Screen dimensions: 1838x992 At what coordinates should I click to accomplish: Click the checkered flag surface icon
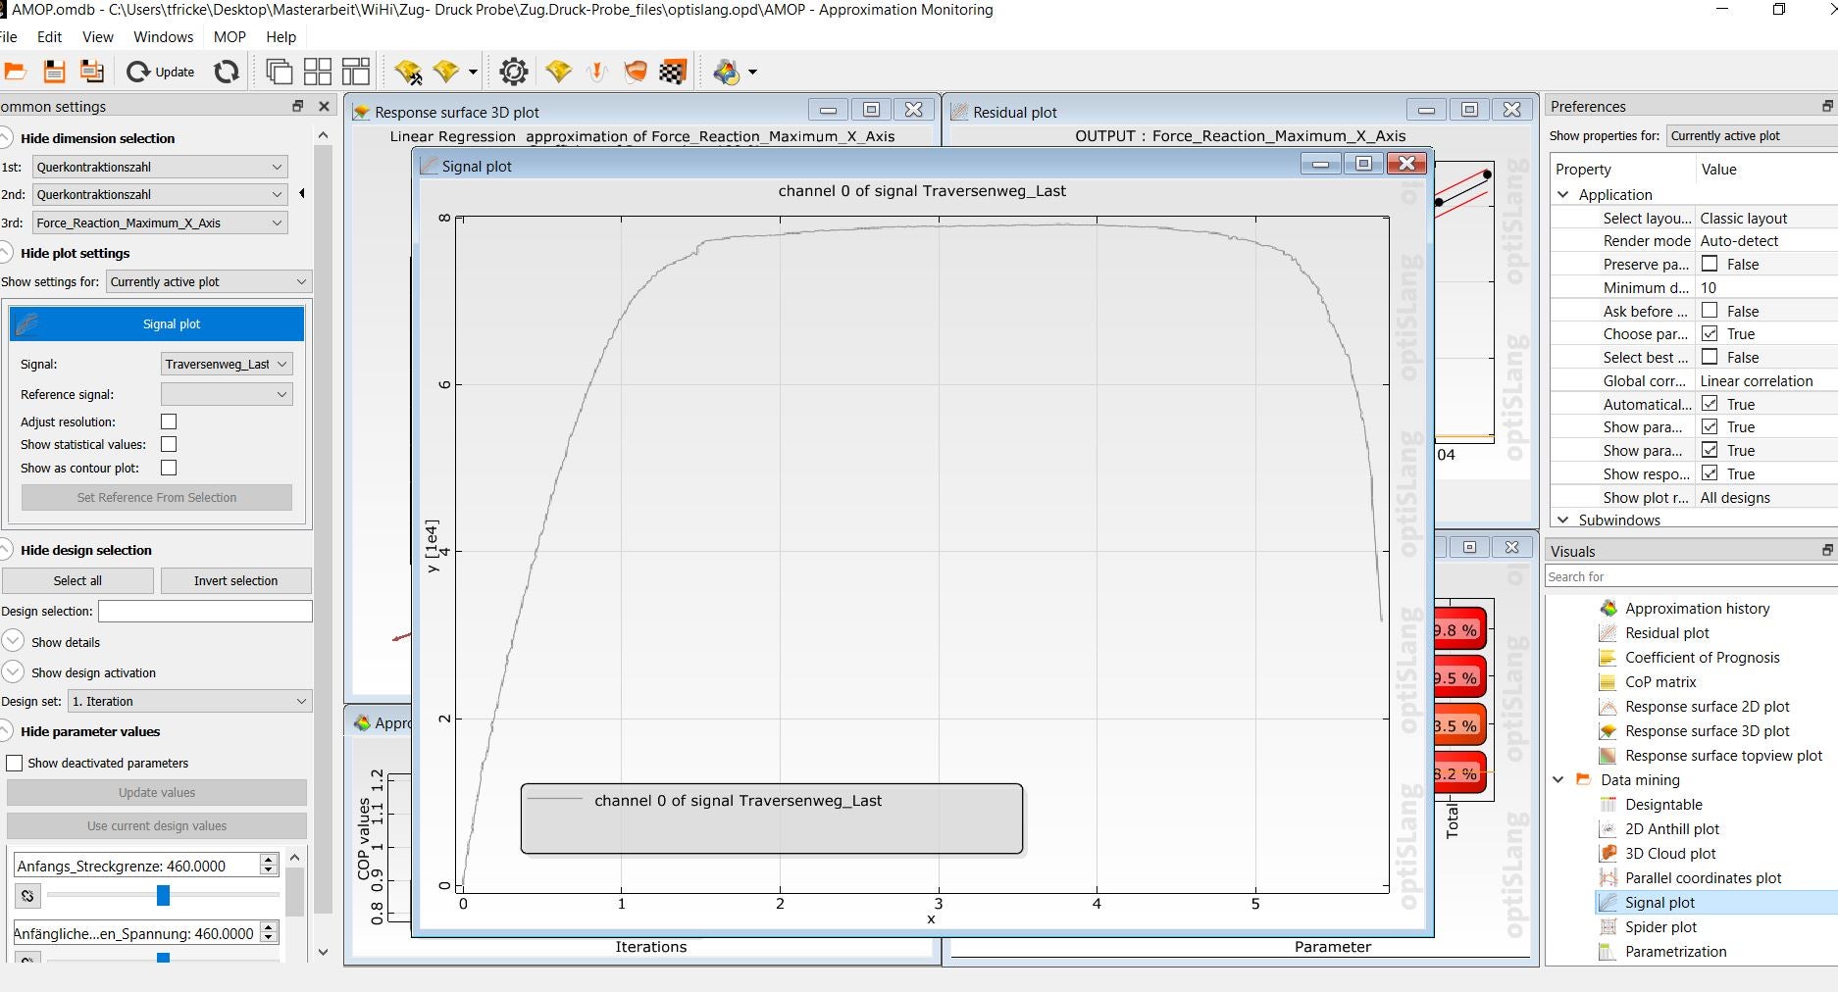[673, 72]
